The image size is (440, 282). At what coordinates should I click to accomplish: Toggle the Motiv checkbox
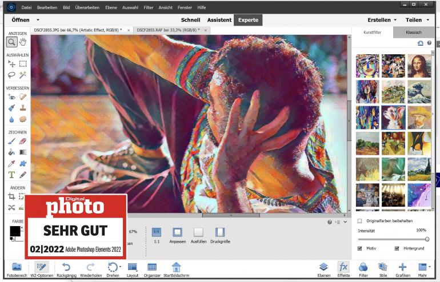359,248
